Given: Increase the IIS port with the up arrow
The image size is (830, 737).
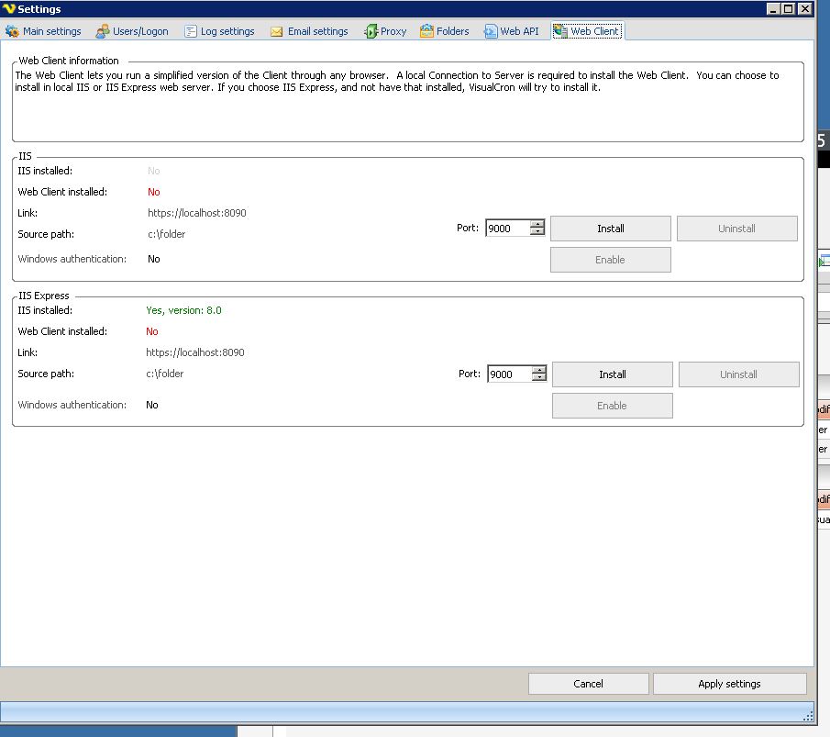Looking at the screenshot, I should click(x=537, y=224).
